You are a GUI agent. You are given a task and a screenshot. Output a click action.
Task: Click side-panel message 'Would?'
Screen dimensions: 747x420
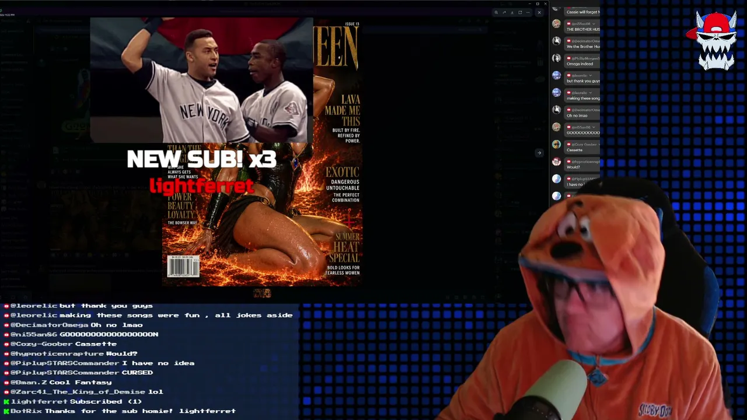tap(573, 167)
